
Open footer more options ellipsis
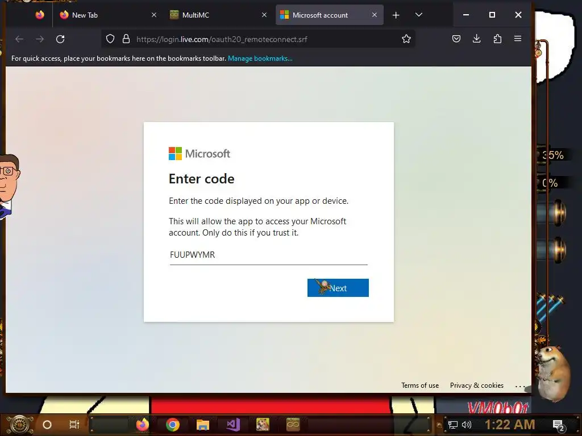coord(520,386)
